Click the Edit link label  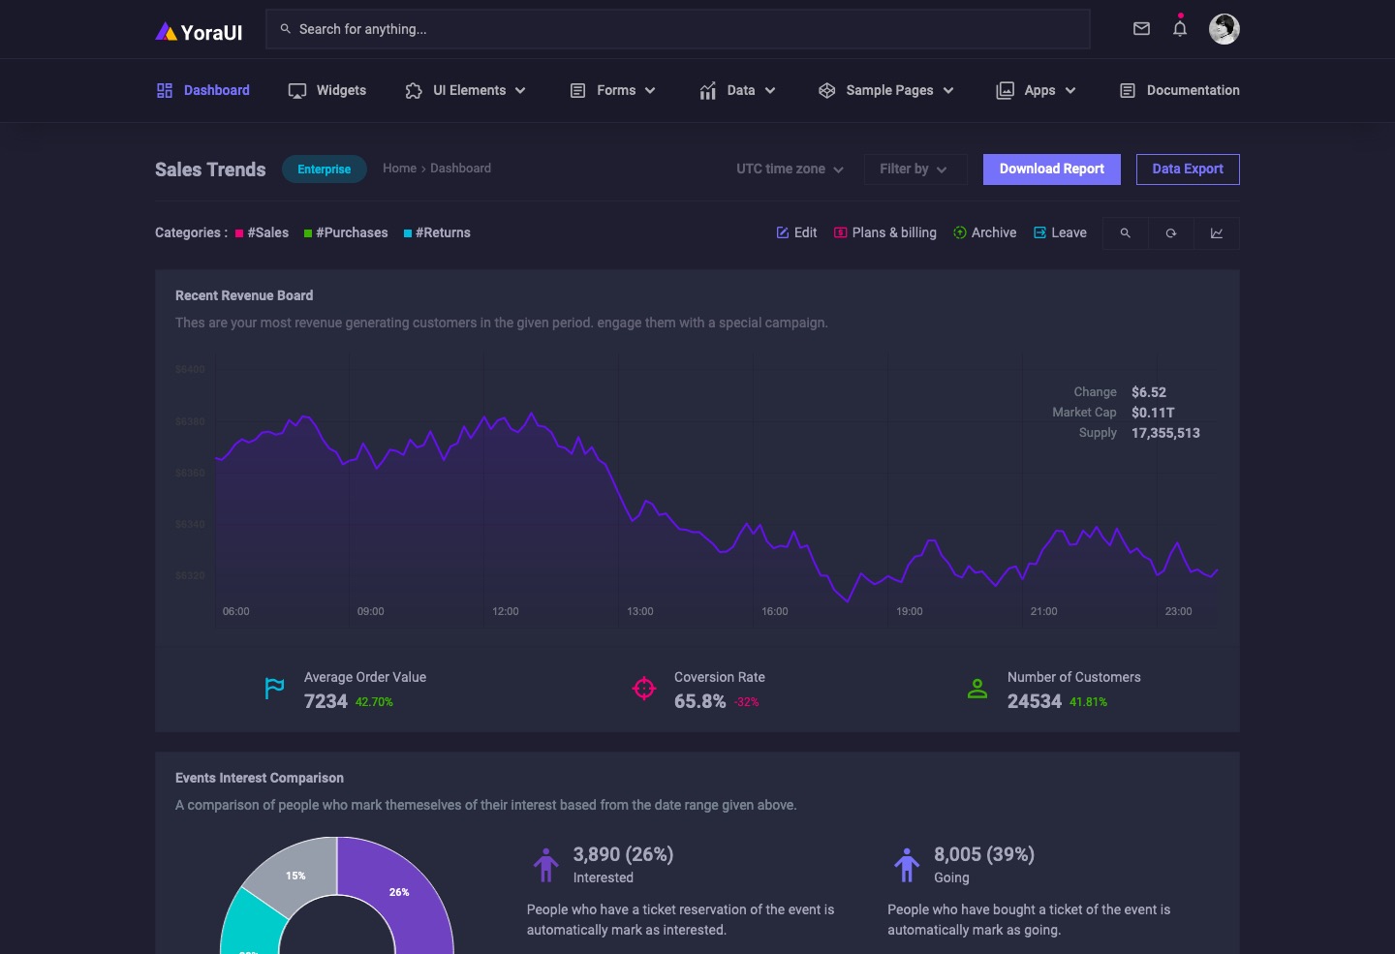point(806,232)
